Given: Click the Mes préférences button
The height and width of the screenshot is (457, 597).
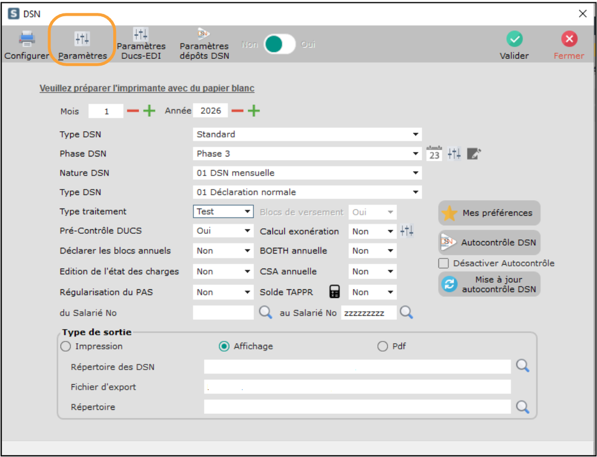Looking at the screenshot, I should tap(489, 213).
